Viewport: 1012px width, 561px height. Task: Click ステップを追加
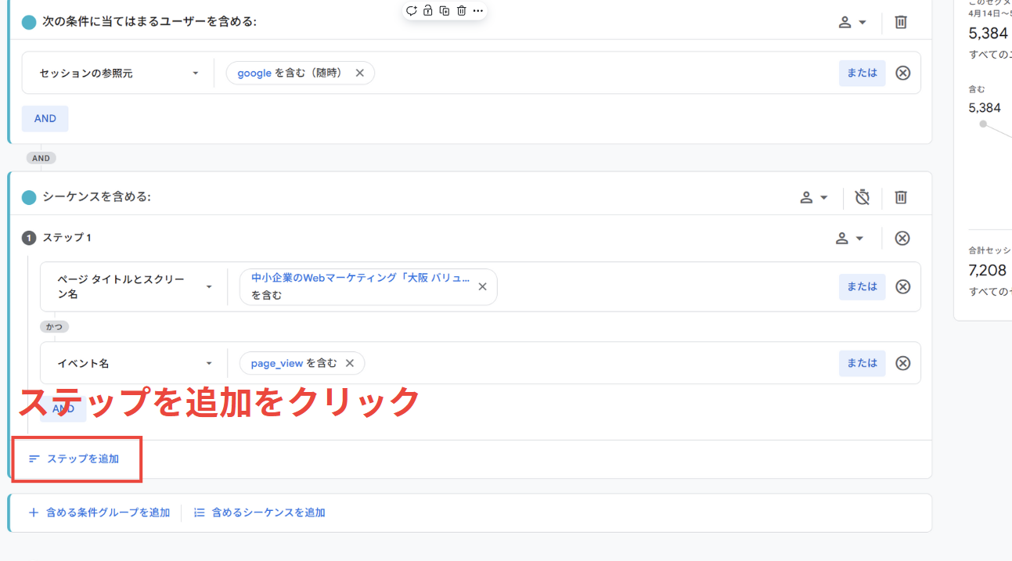point(74,459)
